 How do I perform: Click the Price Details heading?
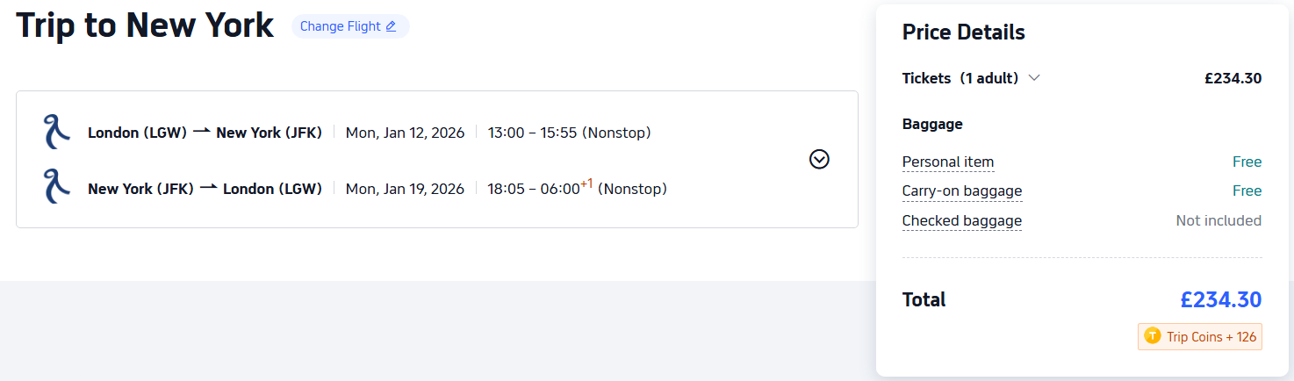(964, 32)
